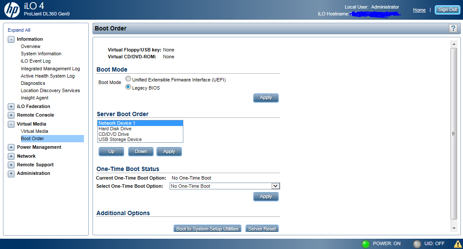Select CD/DVD Drive in boot order
This screenshot has width=463, height=249.
click(140, 134)
